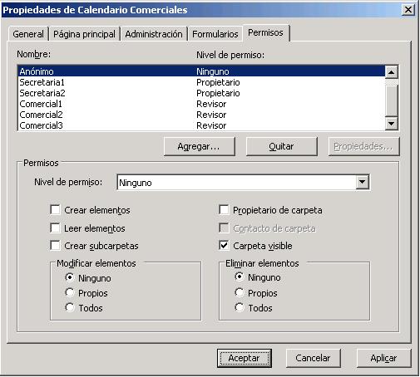Viewport: 420px width, 377px height.
Task: Uncheck the Carpeta visible checkbox
Action: pos(224,245)
